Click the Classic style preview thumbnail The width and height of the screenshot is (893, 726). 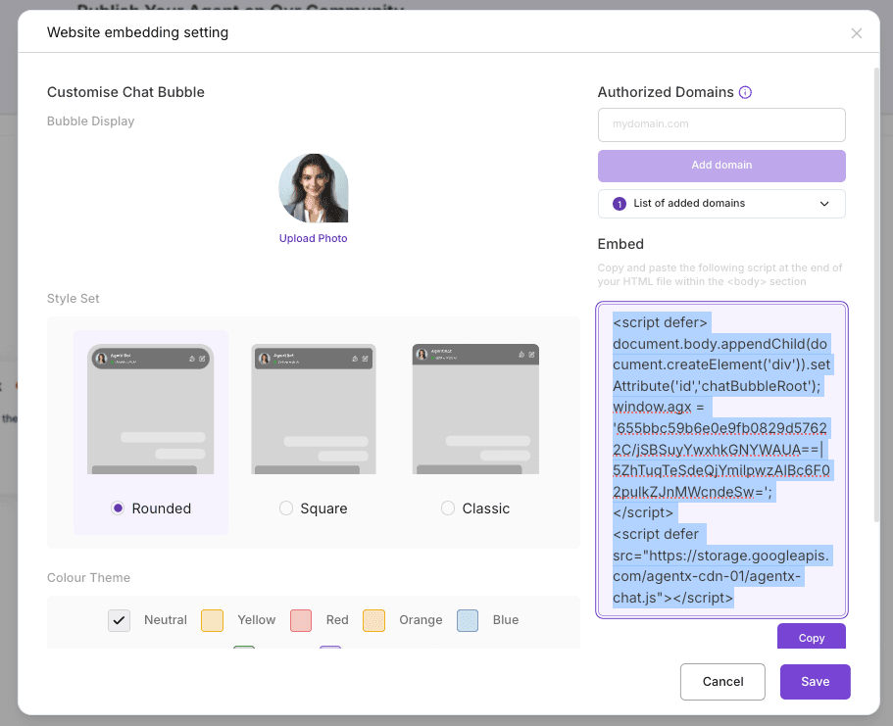point(475,409)
